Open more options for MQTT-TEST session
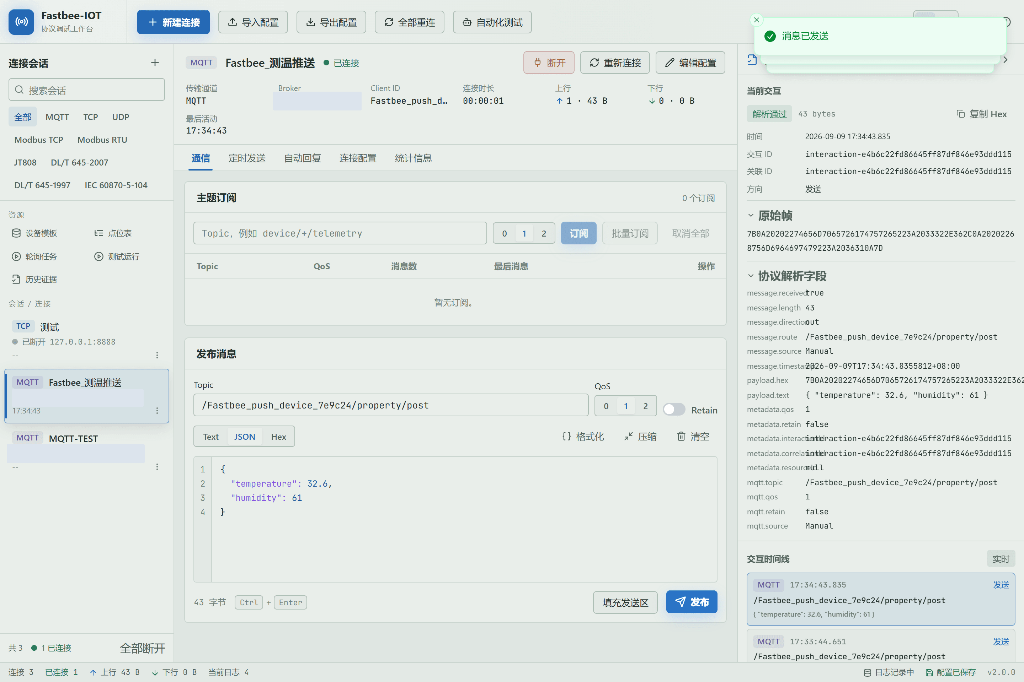The height and width of the screenshot is (682, 1024). point(157,467)
